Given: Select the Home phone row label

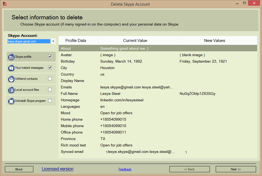Looking at the screenshot, I should pos(72,119).
